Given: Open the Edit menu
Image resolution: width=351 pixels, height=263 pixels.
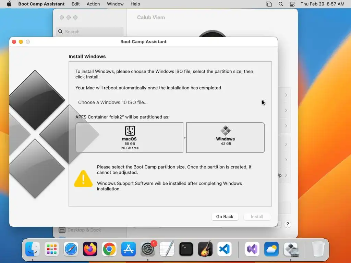Looking at the screenshot, I should pos(75,4).
